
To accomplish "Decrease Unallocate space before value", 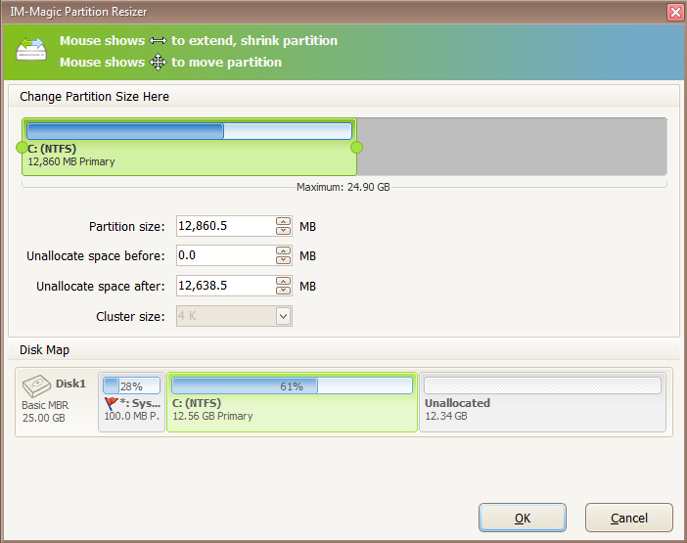I will pyautogui.click(x=284, y=260).
